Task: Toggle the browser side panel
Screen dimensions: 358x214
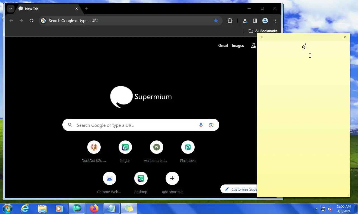Action: coord(255,21)
